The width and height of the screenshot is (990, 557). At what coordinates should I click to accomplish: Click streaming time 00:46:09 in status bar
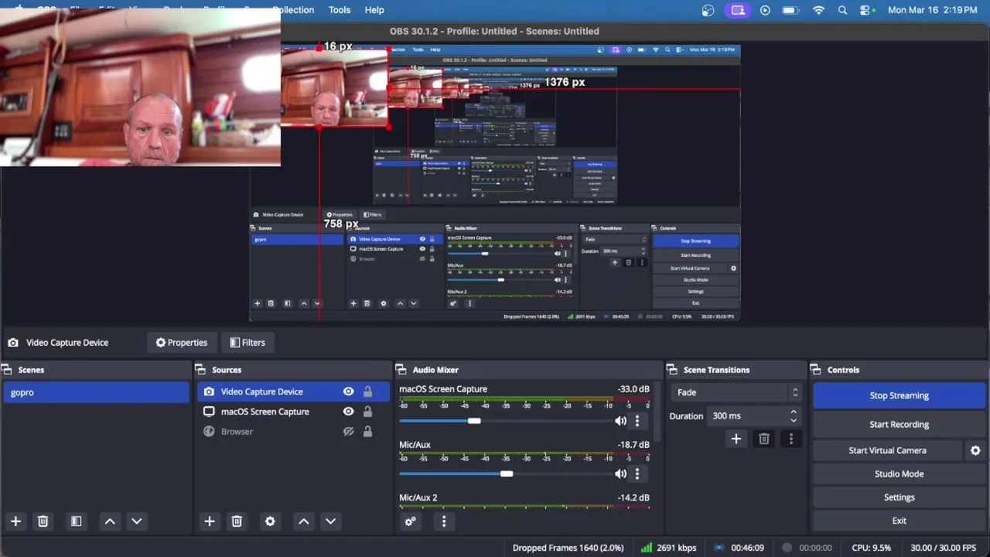(747, 548)
